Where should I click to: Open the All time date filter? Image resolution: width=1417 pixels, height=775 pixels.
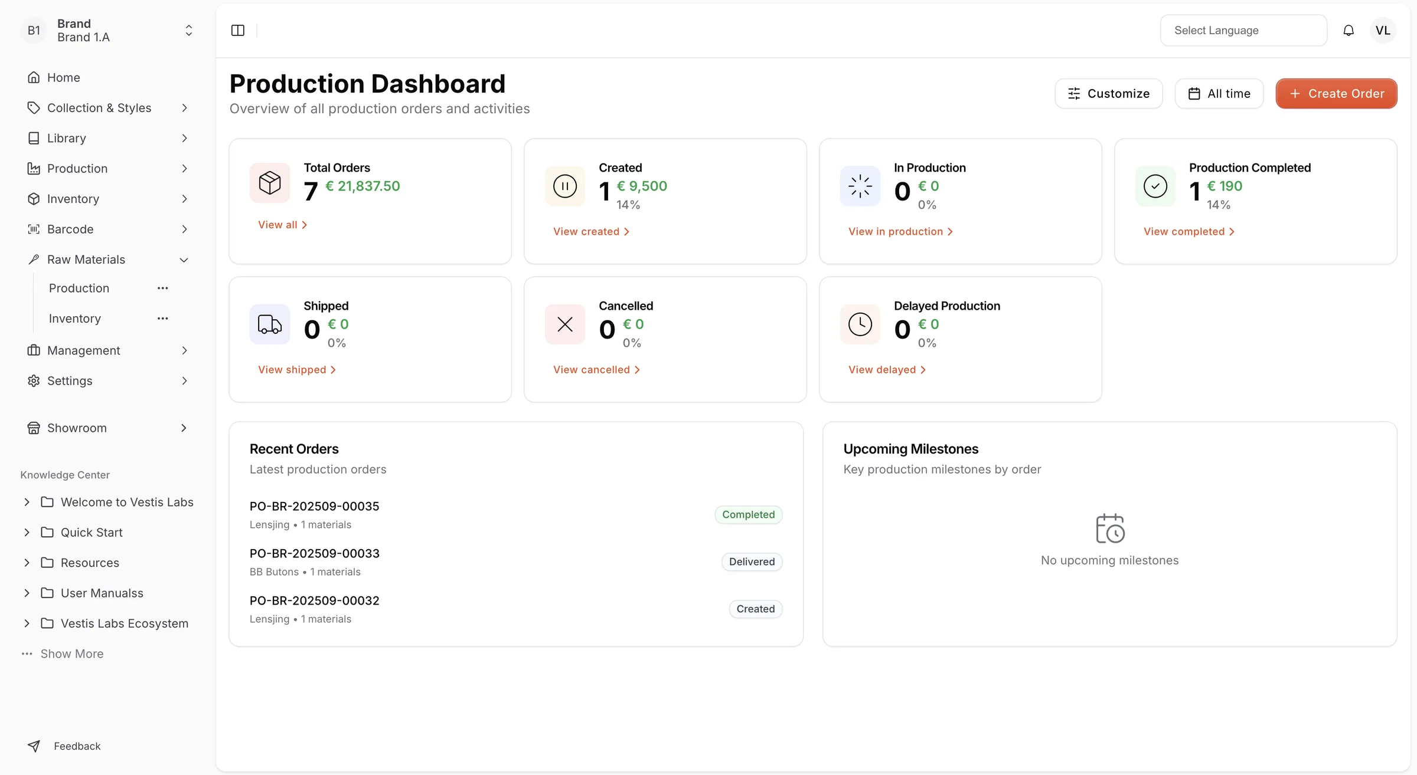tap(1219, 94)
